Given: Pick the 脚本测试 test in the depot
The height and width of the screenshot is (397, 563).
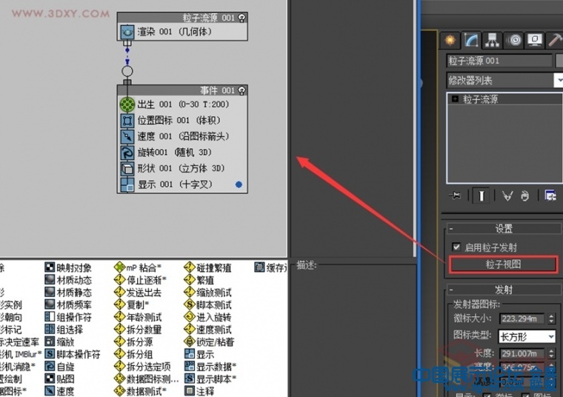Looking at the screenshot, I should pos(208,304).
